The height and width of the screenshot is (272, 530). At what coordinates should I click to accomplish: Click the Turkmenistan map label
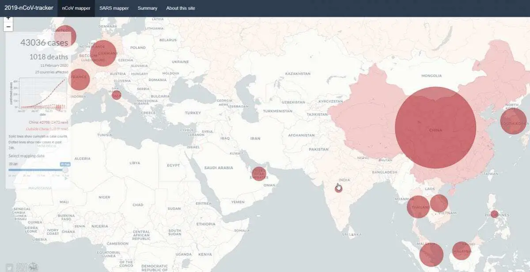(278, 111)
